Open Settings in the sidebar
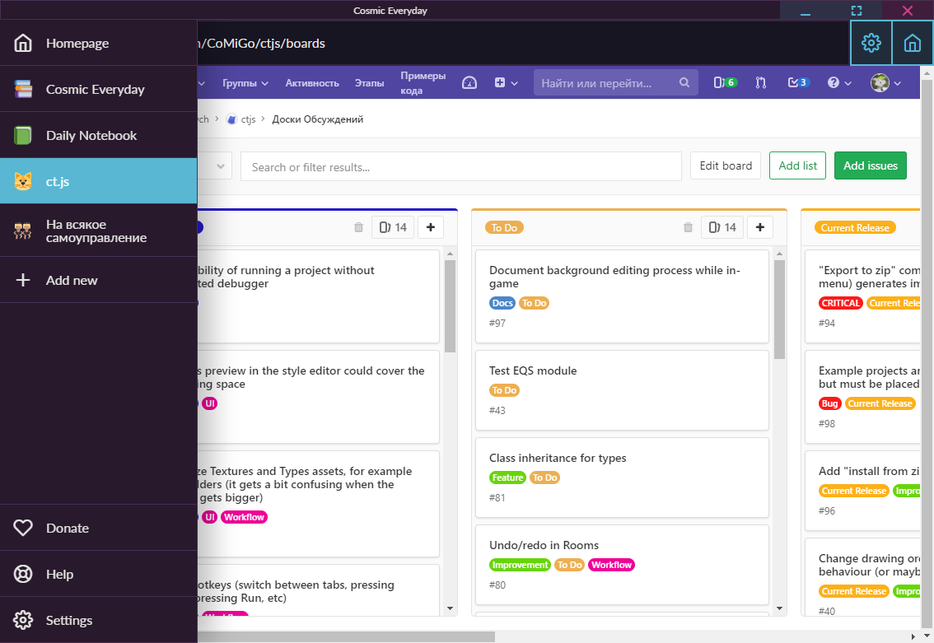The height and width of the screenshot is (643, 934). click(98, 620)
